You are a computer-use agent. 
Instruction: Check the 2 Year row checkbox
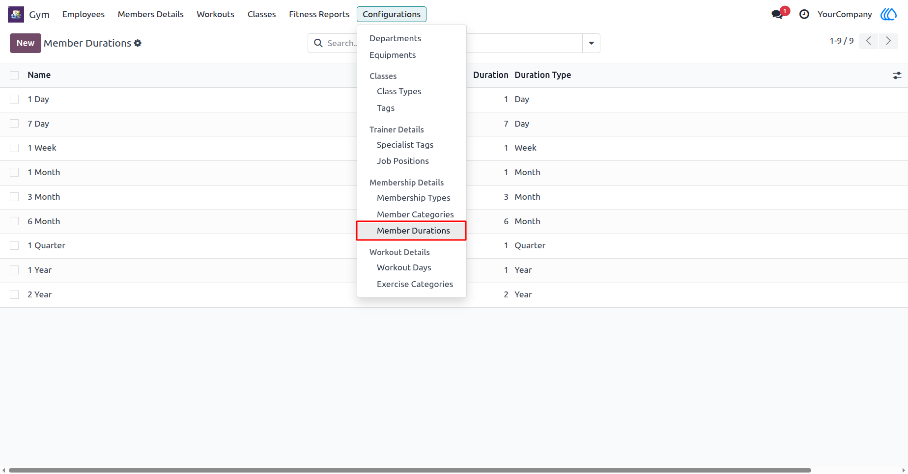pos(14,294)
